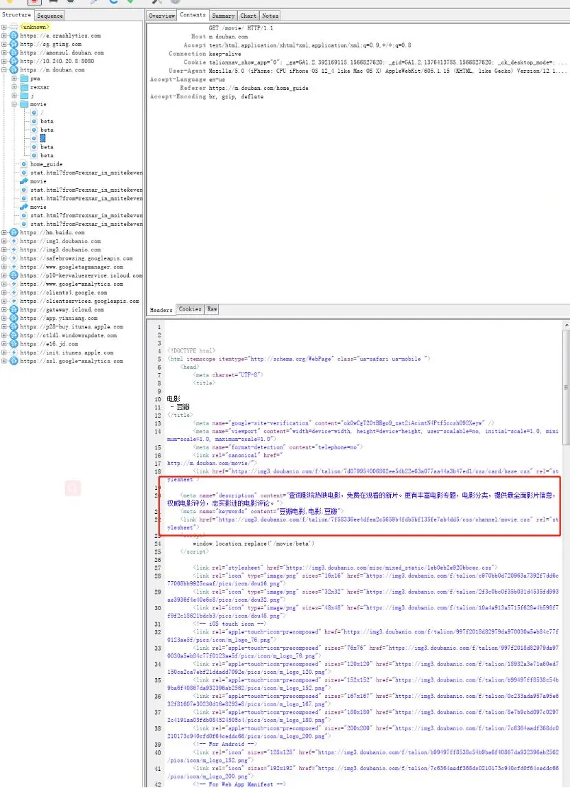This screenshot has height=788, width=570.
Task: Click the lightning icon for safebrowsing.googleapis.com
Action: pos(14,258)
